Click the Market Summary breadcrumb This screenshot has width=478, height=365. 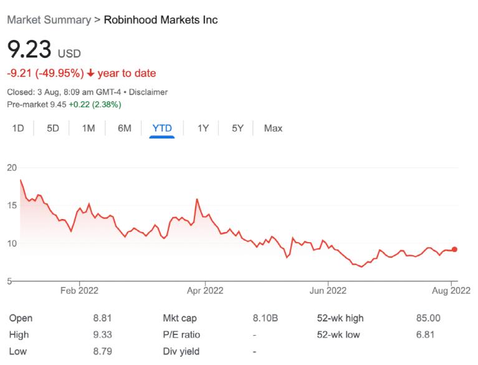(49, 20)
